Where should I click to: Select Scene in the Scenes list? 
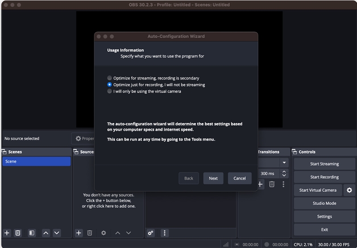pyautogui.click(x=37, y=161)
